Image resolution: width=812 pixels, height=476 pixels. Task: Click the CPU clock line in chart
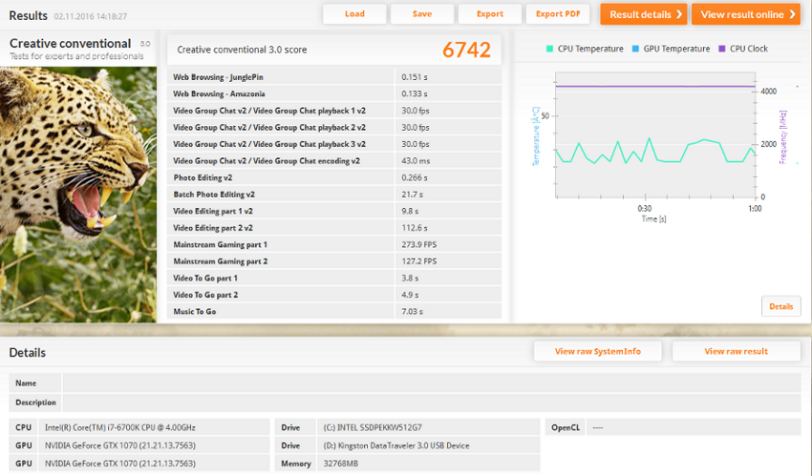coord(655,86)
